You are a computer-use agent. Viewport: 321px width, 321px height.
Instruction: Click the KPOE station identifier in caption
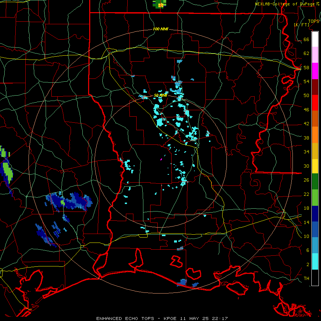point(170,319)
